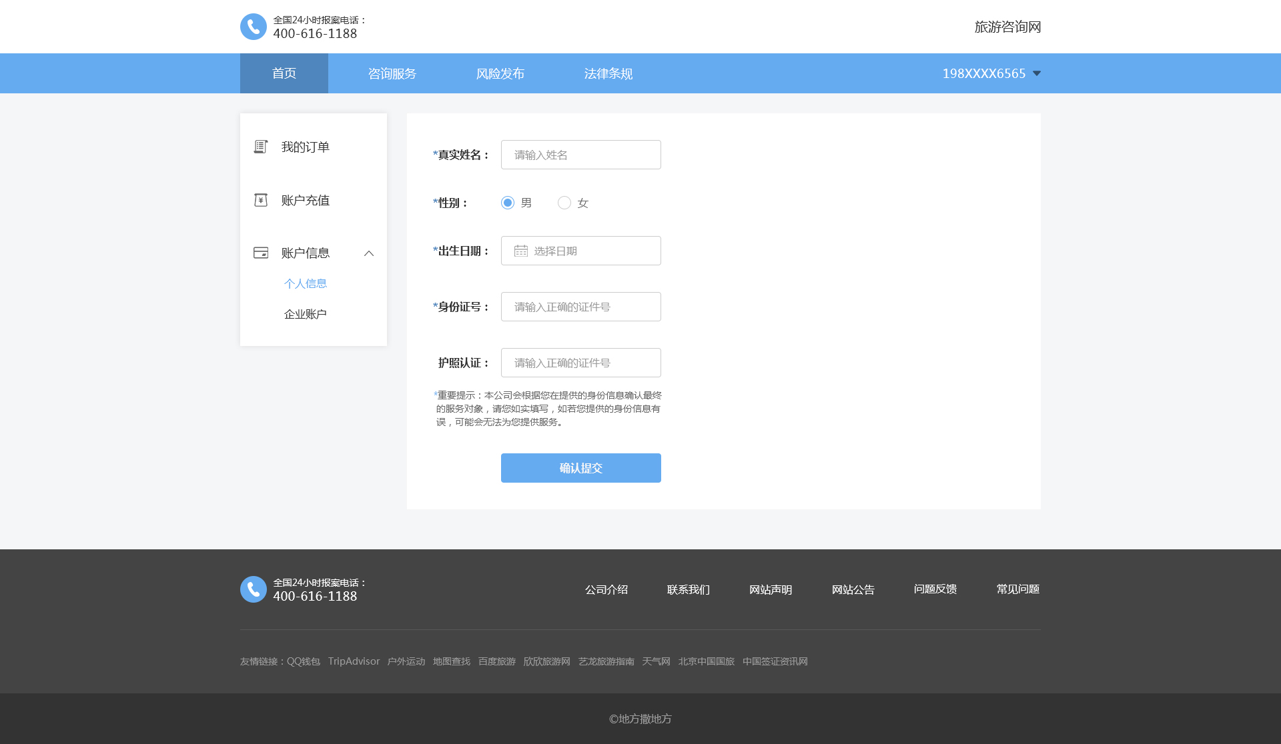Screen dimensions: 1281x744
Task: Select the 男 radio button
Action: 508,203
